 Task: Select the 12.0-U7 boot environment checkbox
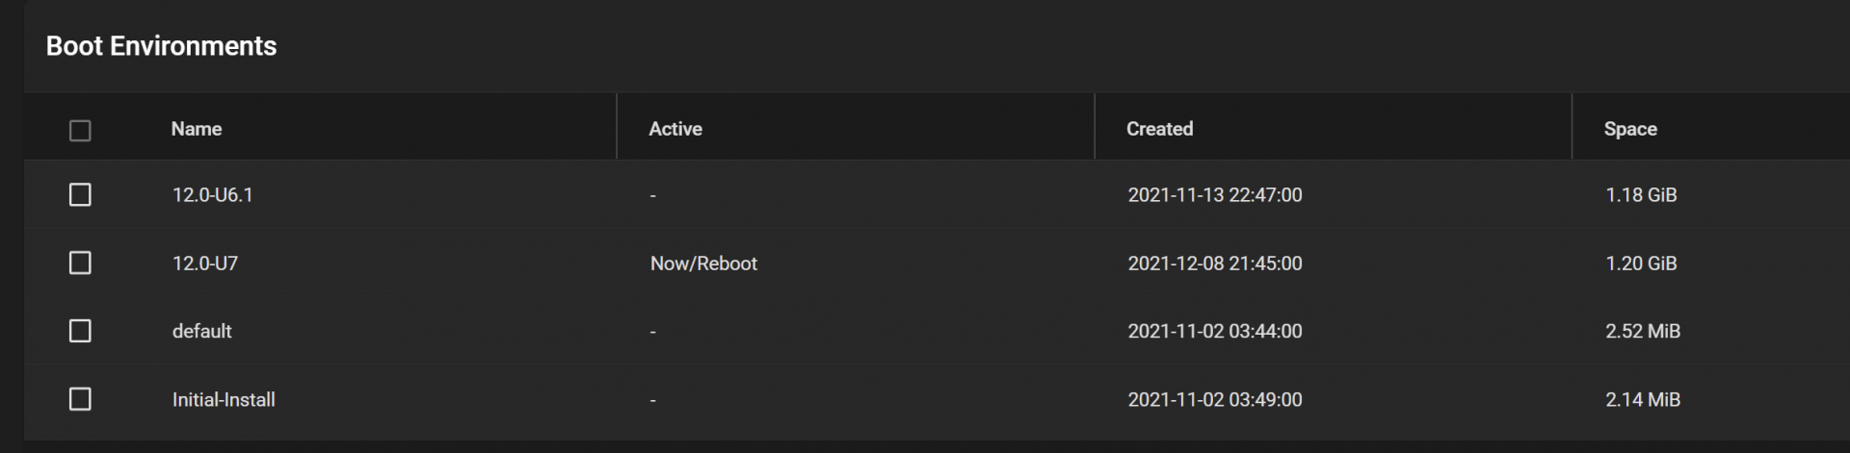point(80,263)
